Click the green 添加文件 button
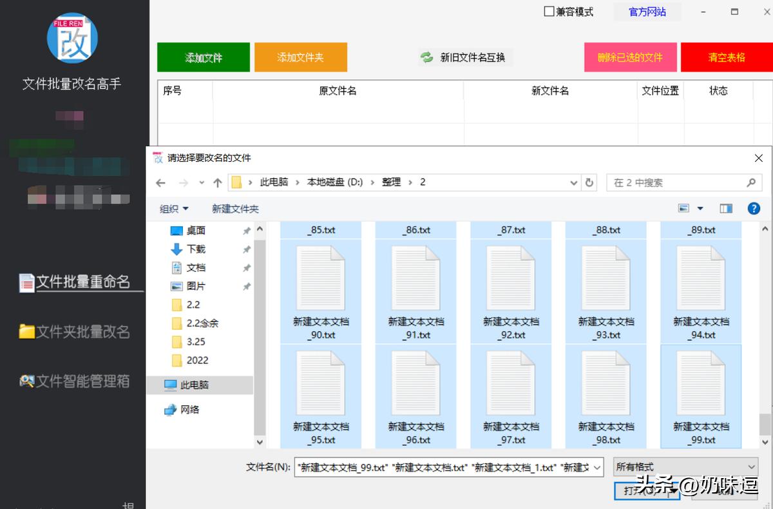Image resolution: width=773 pixels, height=509 pixels. coord(203,57)
